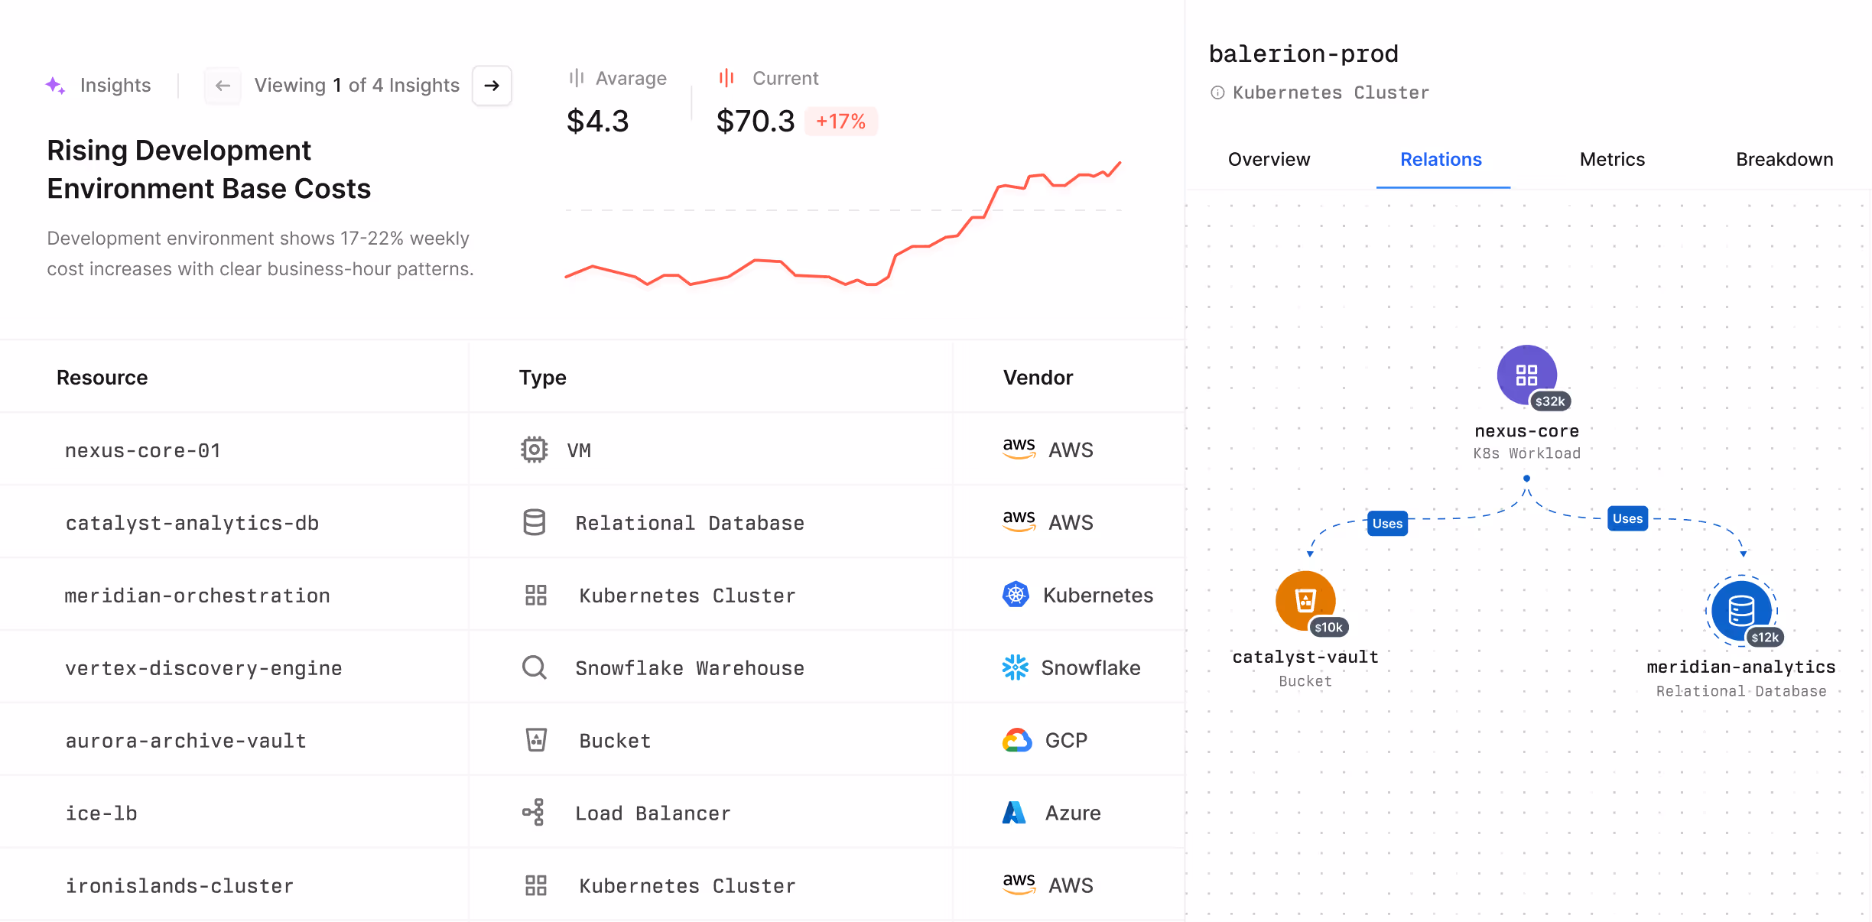Click the Uses label toward meridian-analytics

[x=1627, y=518]
